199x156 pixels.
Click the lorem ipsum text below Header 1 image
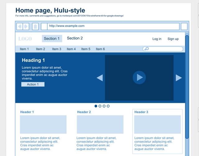tap(40, 143)
